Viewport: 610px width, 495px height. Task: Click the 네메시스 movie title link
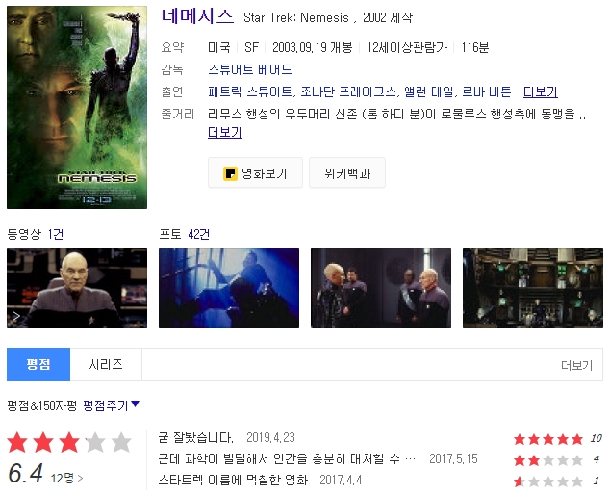197,16
